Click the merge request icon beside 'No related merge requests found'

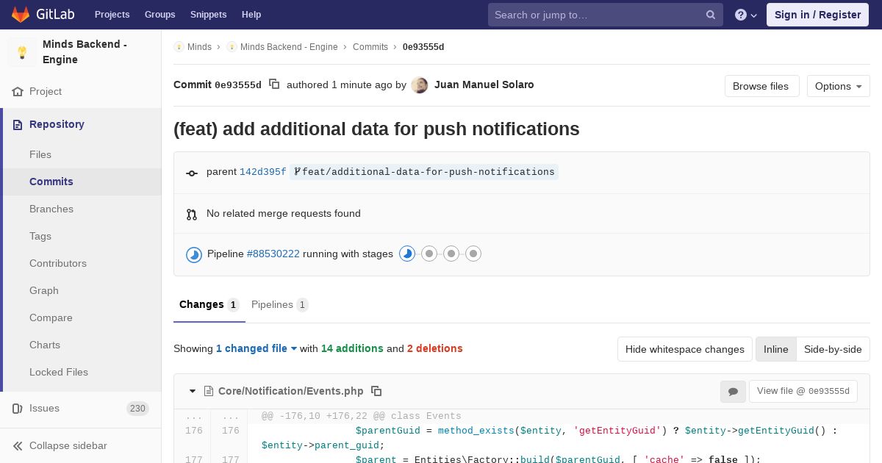pos(192,215)
